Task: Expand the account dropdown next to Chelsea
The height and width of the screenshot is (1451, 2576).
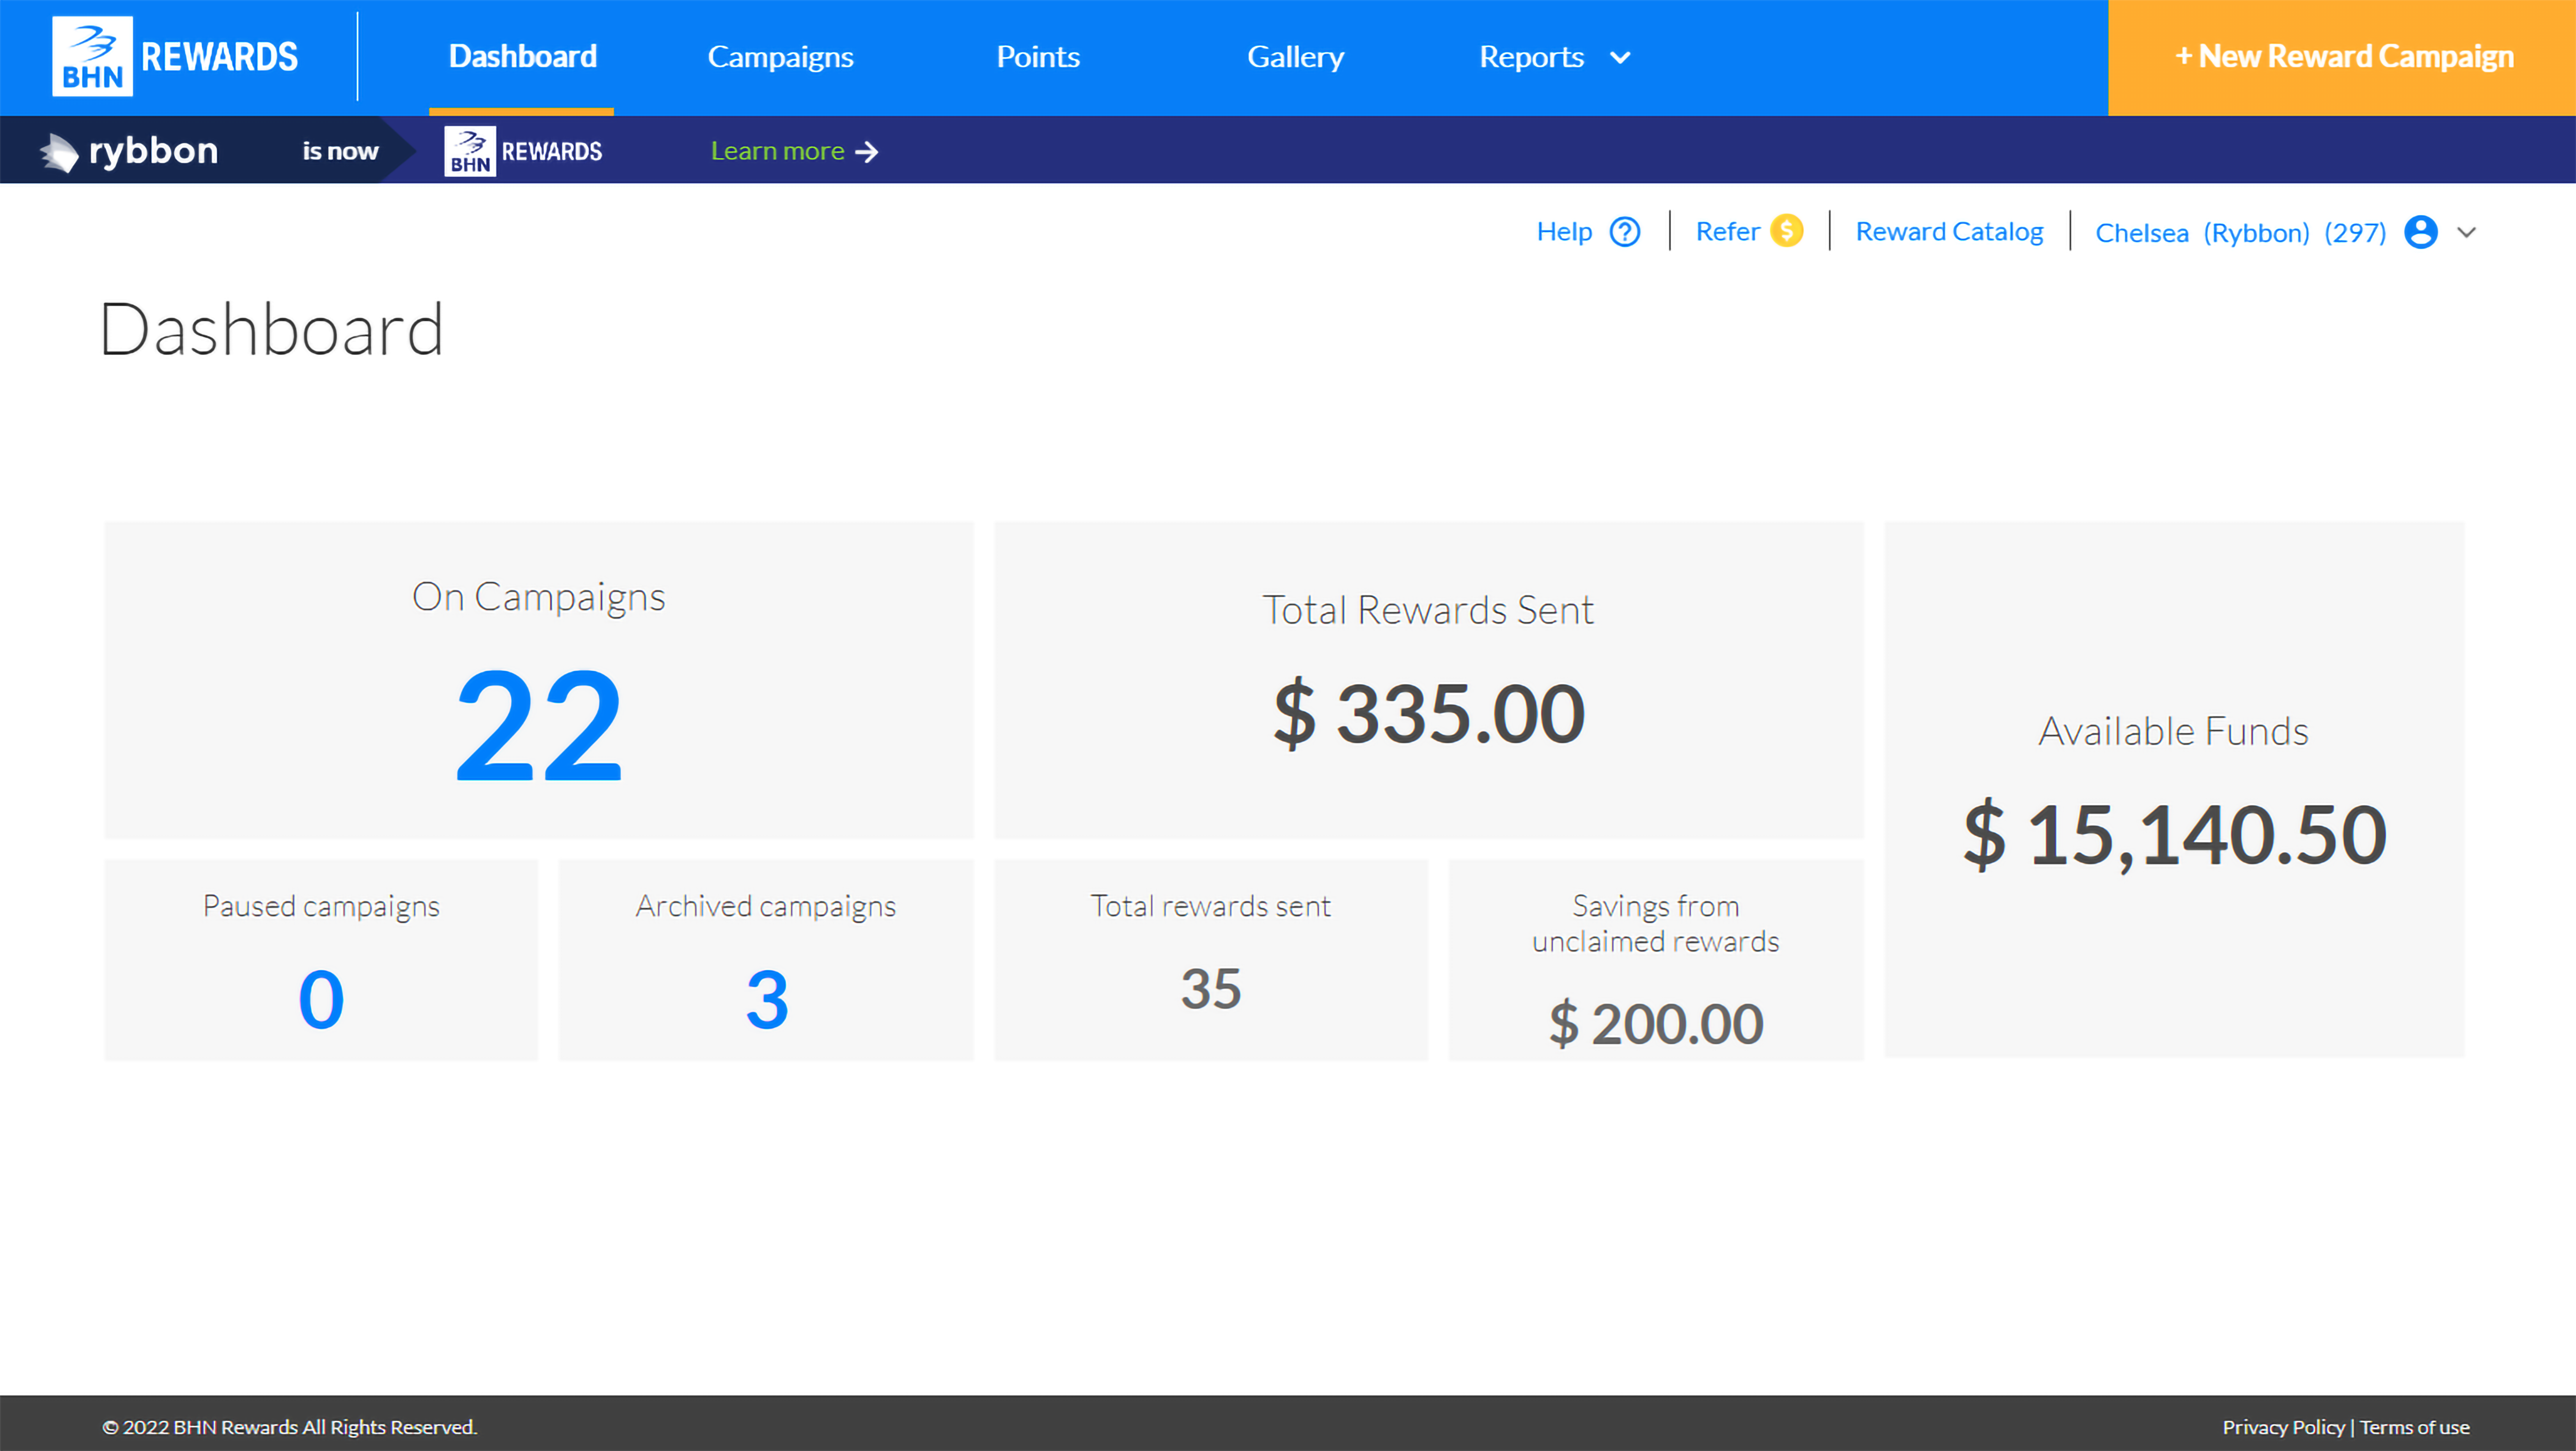Action: (x=2466, y=232)
